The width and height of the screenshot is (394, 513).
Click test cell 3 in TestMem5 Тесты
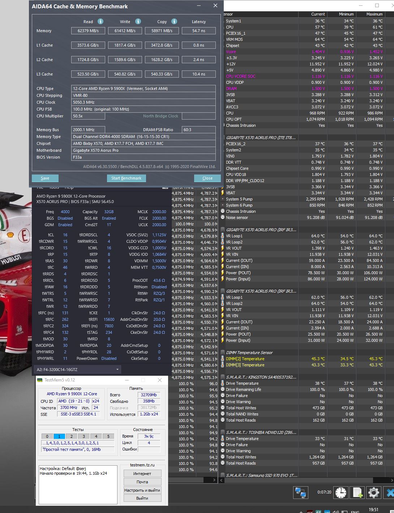point(83,436)
